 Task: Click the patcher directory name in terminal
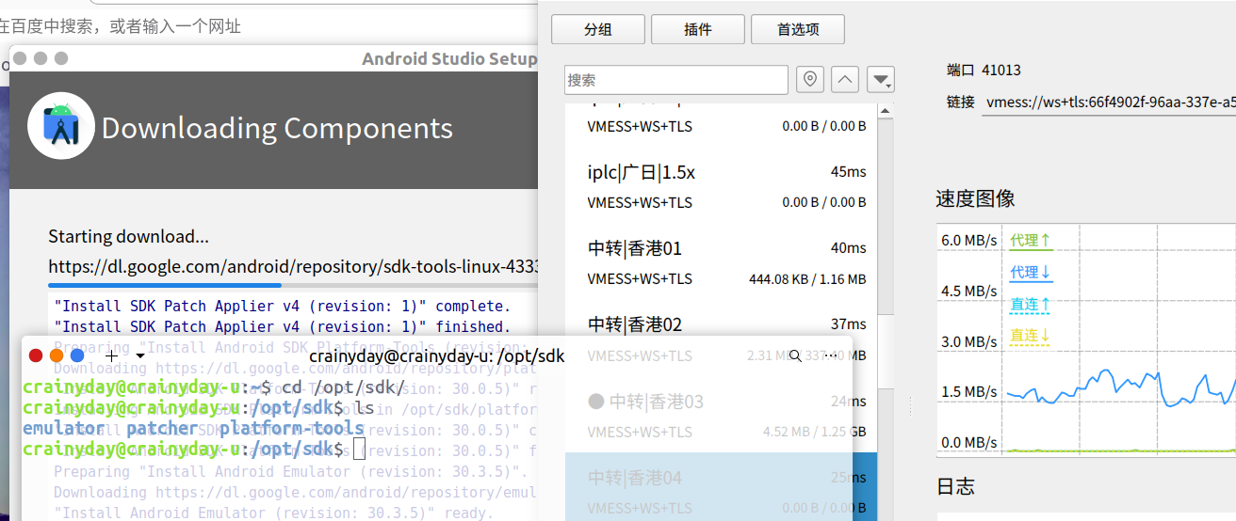(x=162, y=428)
